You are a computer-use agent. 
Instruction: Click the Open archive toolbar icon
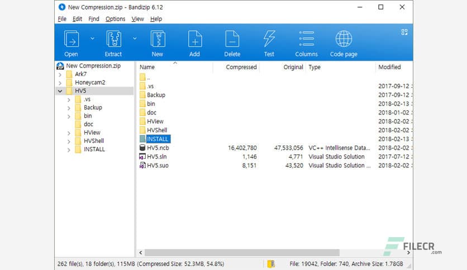[x=72, y=39]
